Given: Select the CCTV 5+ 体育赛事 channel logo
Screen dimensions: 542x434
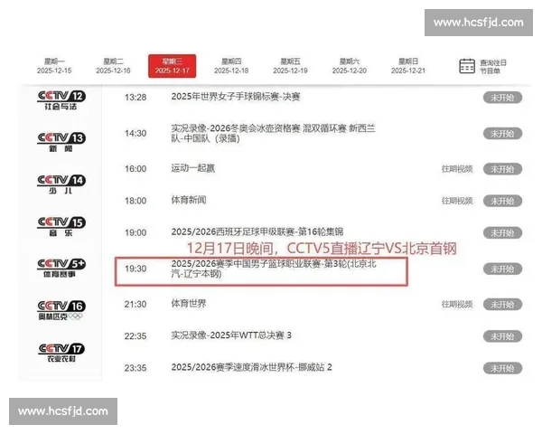Looking at the screenshot, I should click(61, 269).
